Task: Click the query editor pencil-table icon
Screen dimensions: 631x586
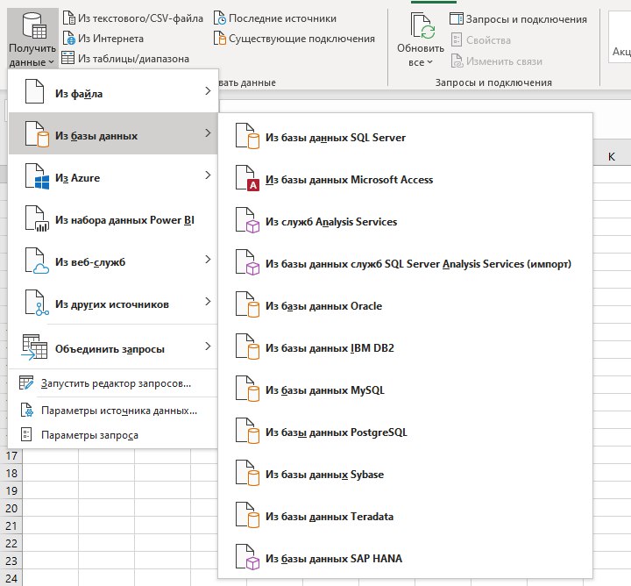Action: 26,382
